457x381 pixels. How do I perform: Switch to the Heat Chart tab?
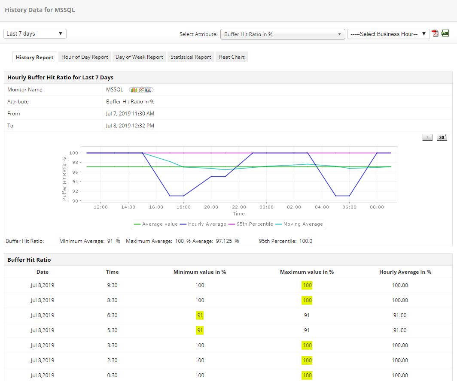tap(232, 57)
